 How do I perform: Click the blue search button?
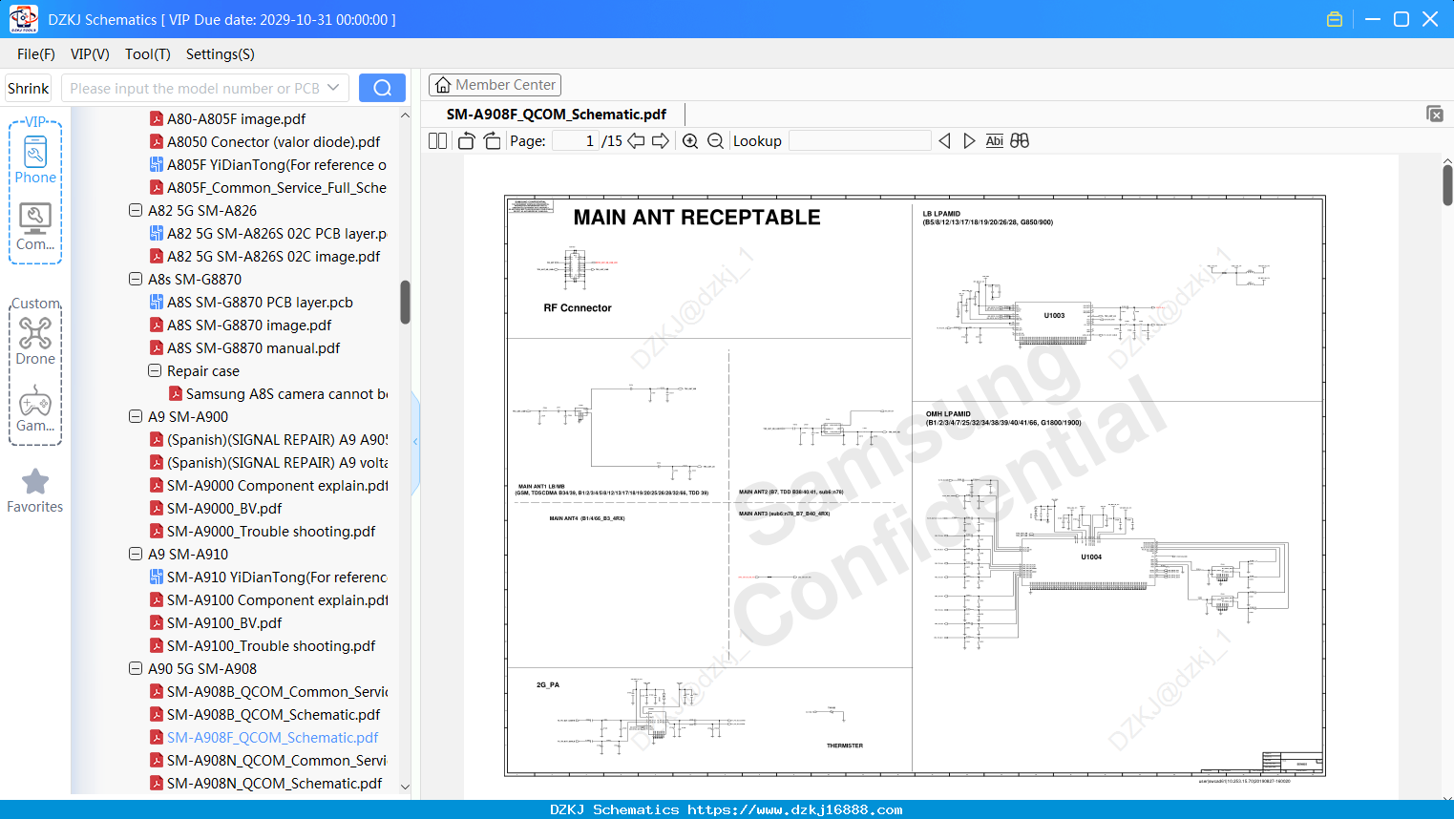[382, 88]
